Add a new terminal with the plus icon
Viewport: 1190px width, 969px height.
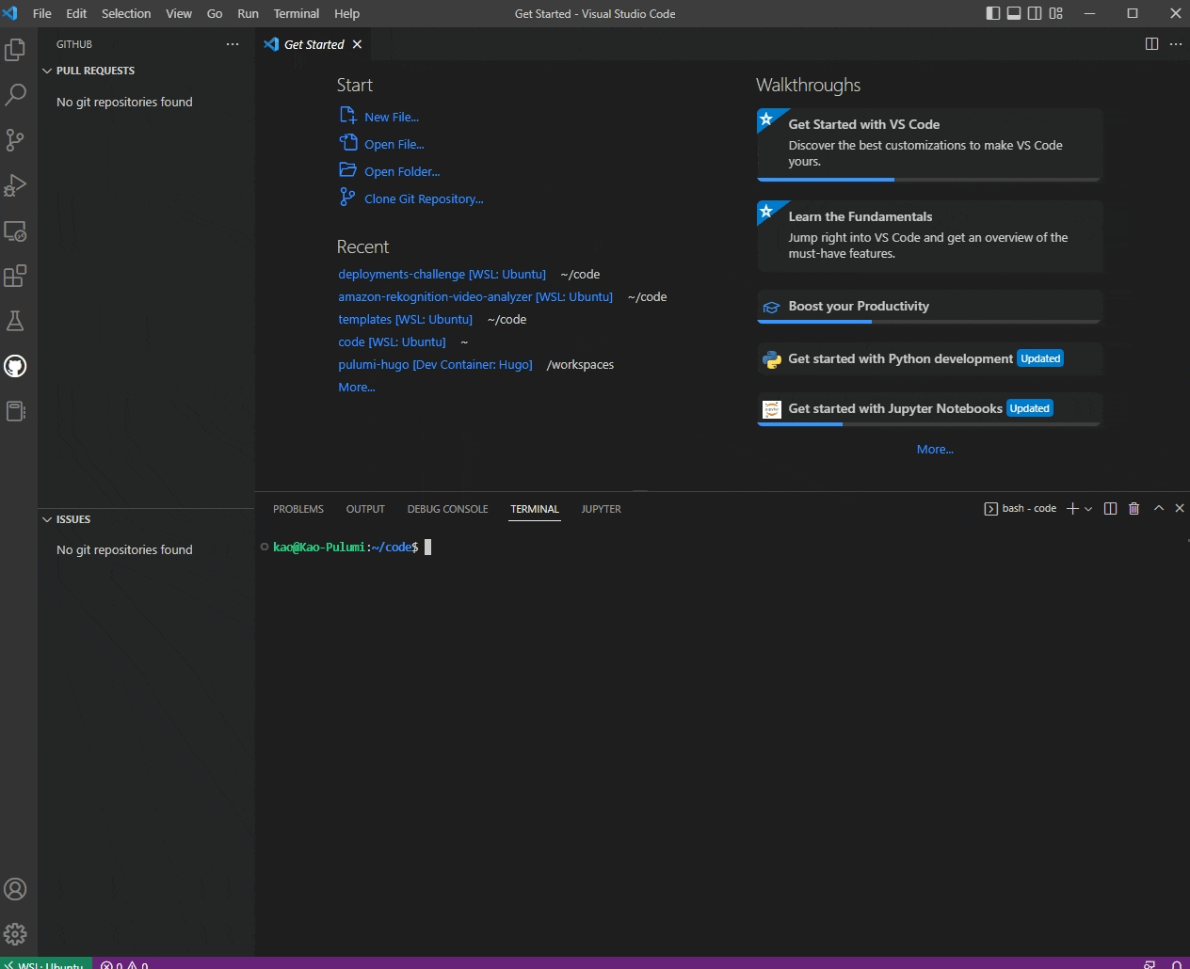(1072, 509)
